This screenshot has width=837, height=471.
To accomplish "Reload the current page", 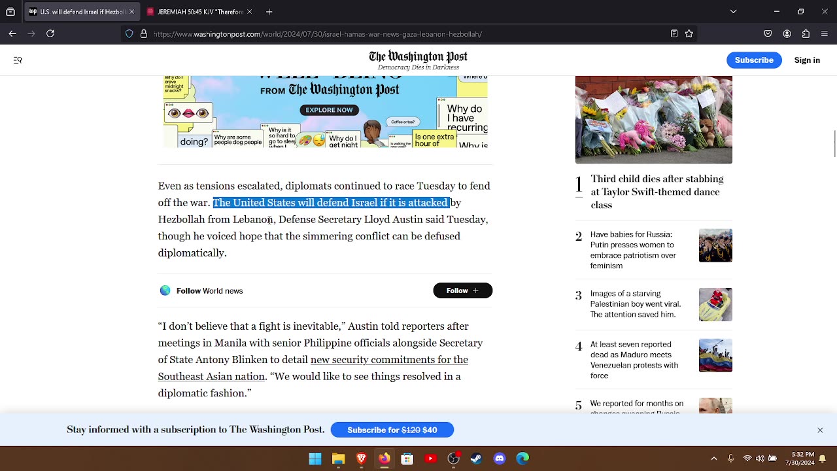I will 50,33.
